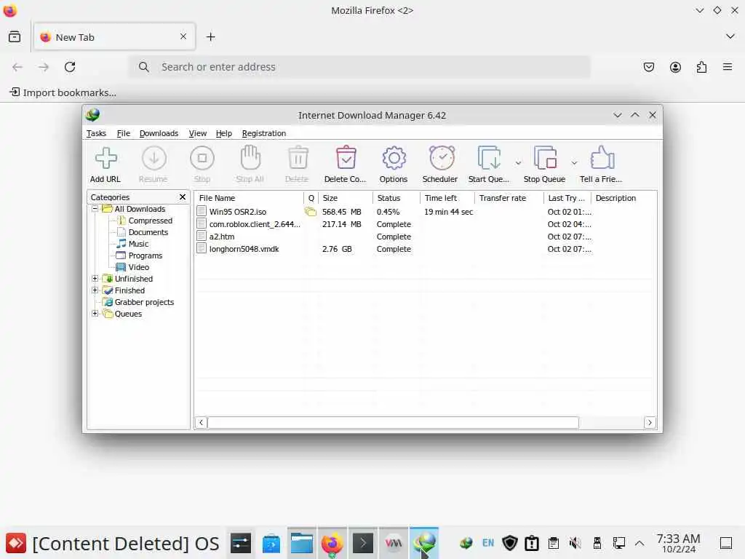Image resolution: width=745 pixels, height=559 pixels.
Task: Select the New Tab tab
Action: point(114,36)
